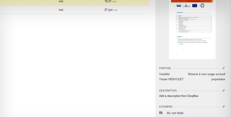
Task: Edit sharing settings via the PARTAGE pencil icon
Action: pyautogui.click(x=223, y=68)
